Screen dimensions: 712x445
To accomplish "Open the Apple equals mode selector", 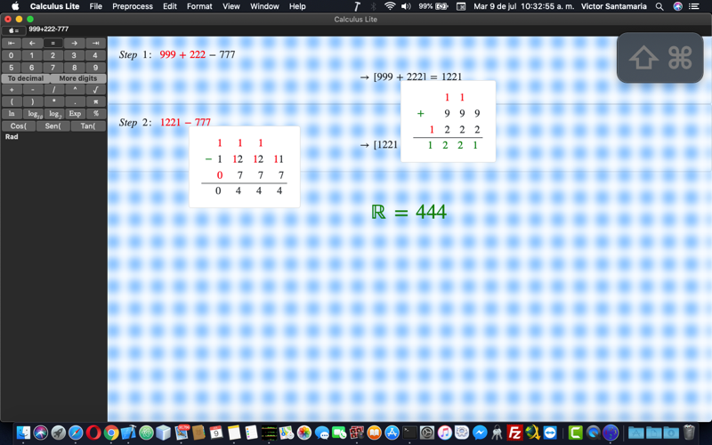I will (x=13, y=30).
